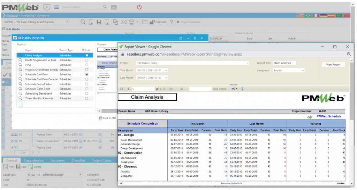Click the red power logout icon
The width and height of the screenshot is (357, 190).
(x=139, y=7)
